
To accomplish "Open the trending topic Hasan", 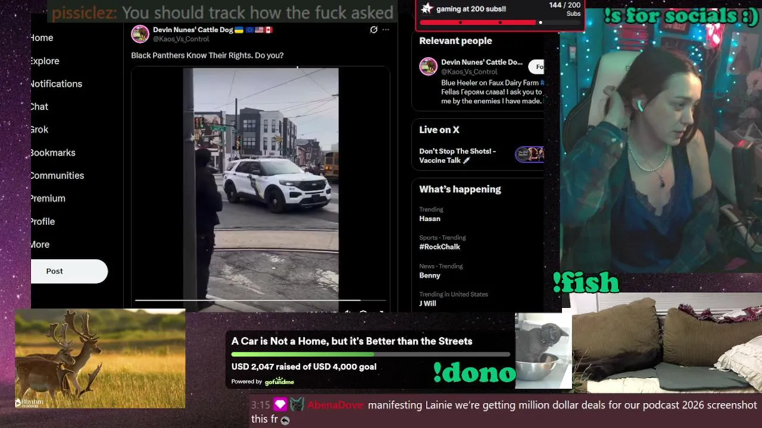I will pos(430,219).
